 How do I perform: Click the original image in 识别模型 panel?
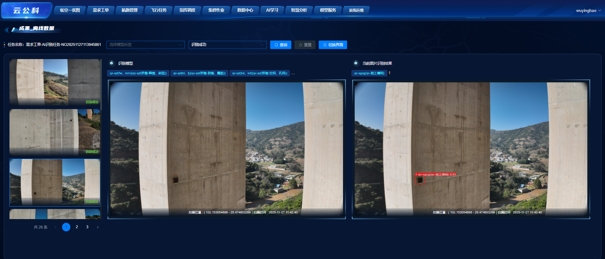point(227,149)
